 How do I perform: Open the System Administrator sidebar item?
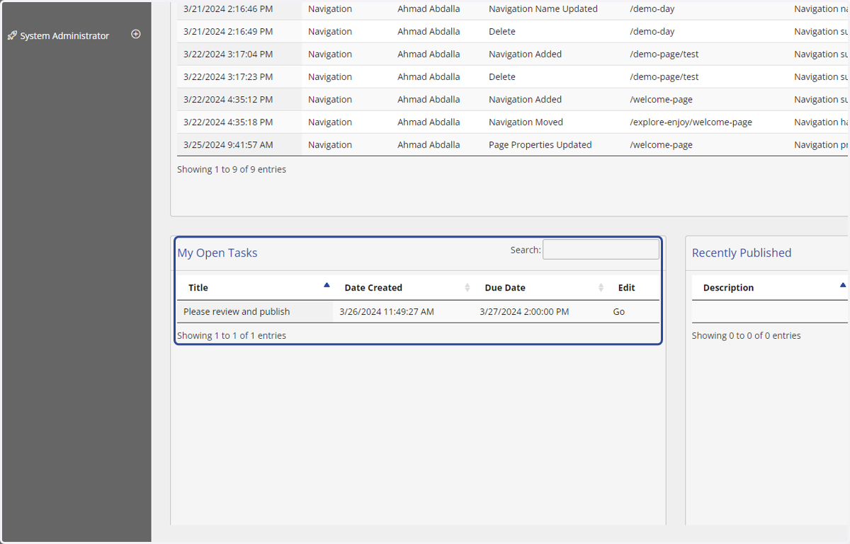coord(64,35)
